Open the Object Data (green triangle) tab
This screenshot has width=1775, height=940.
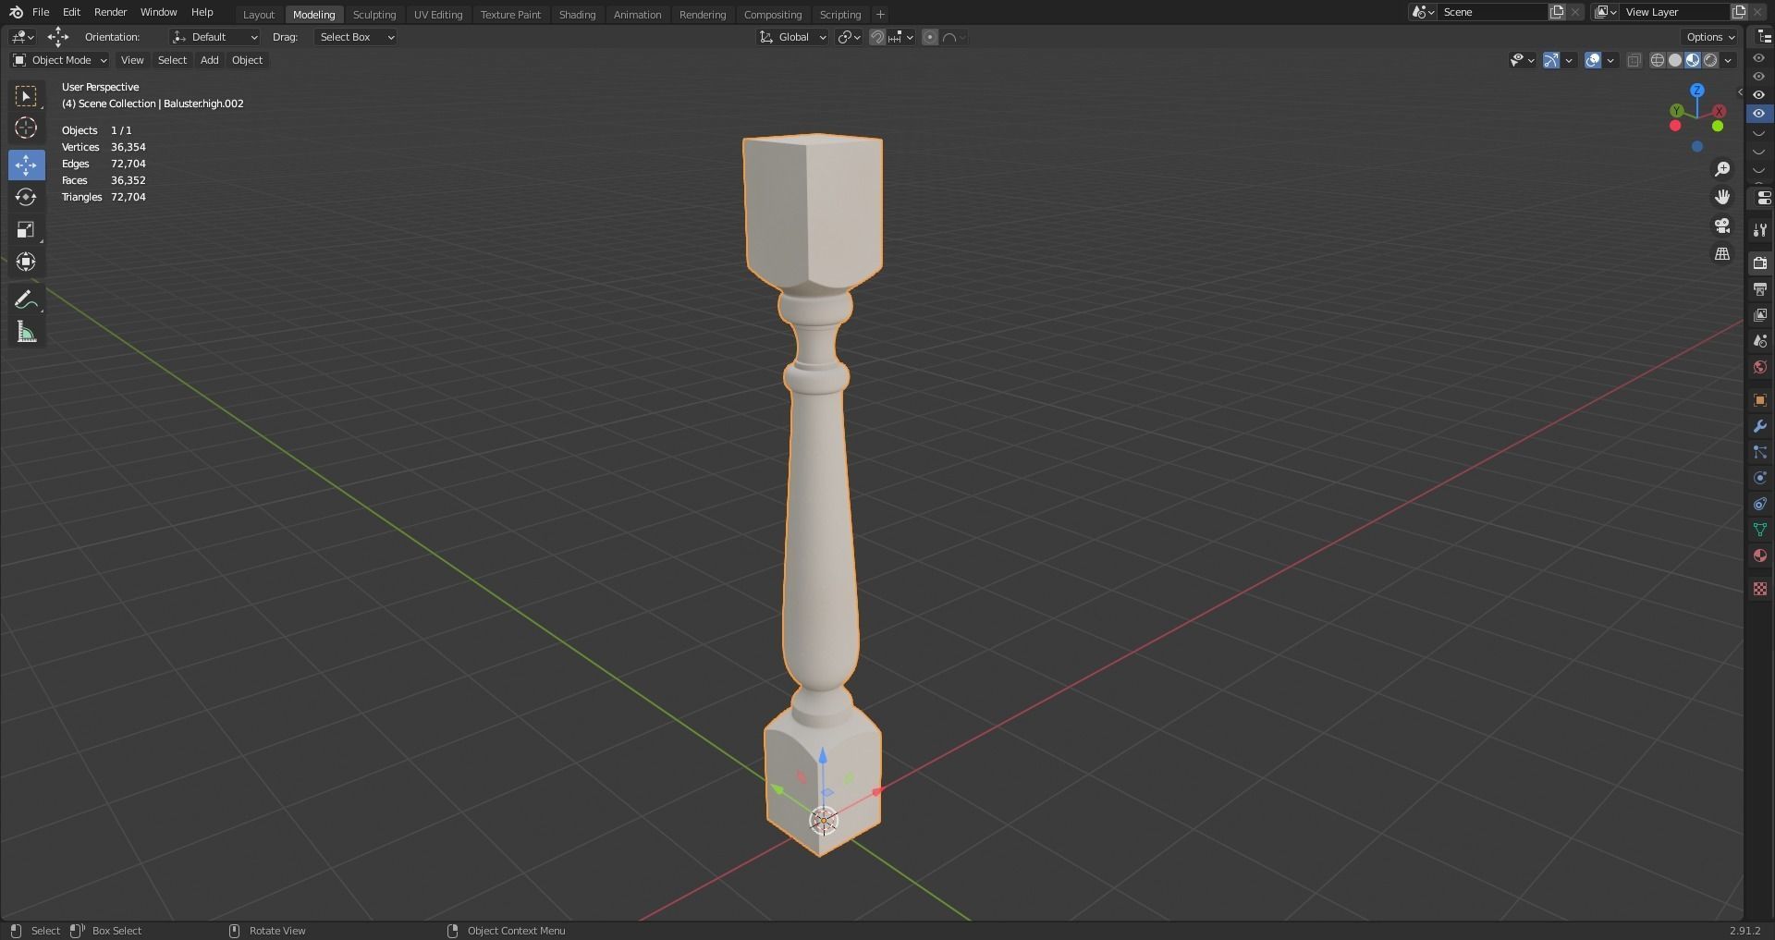[1760, 530]
